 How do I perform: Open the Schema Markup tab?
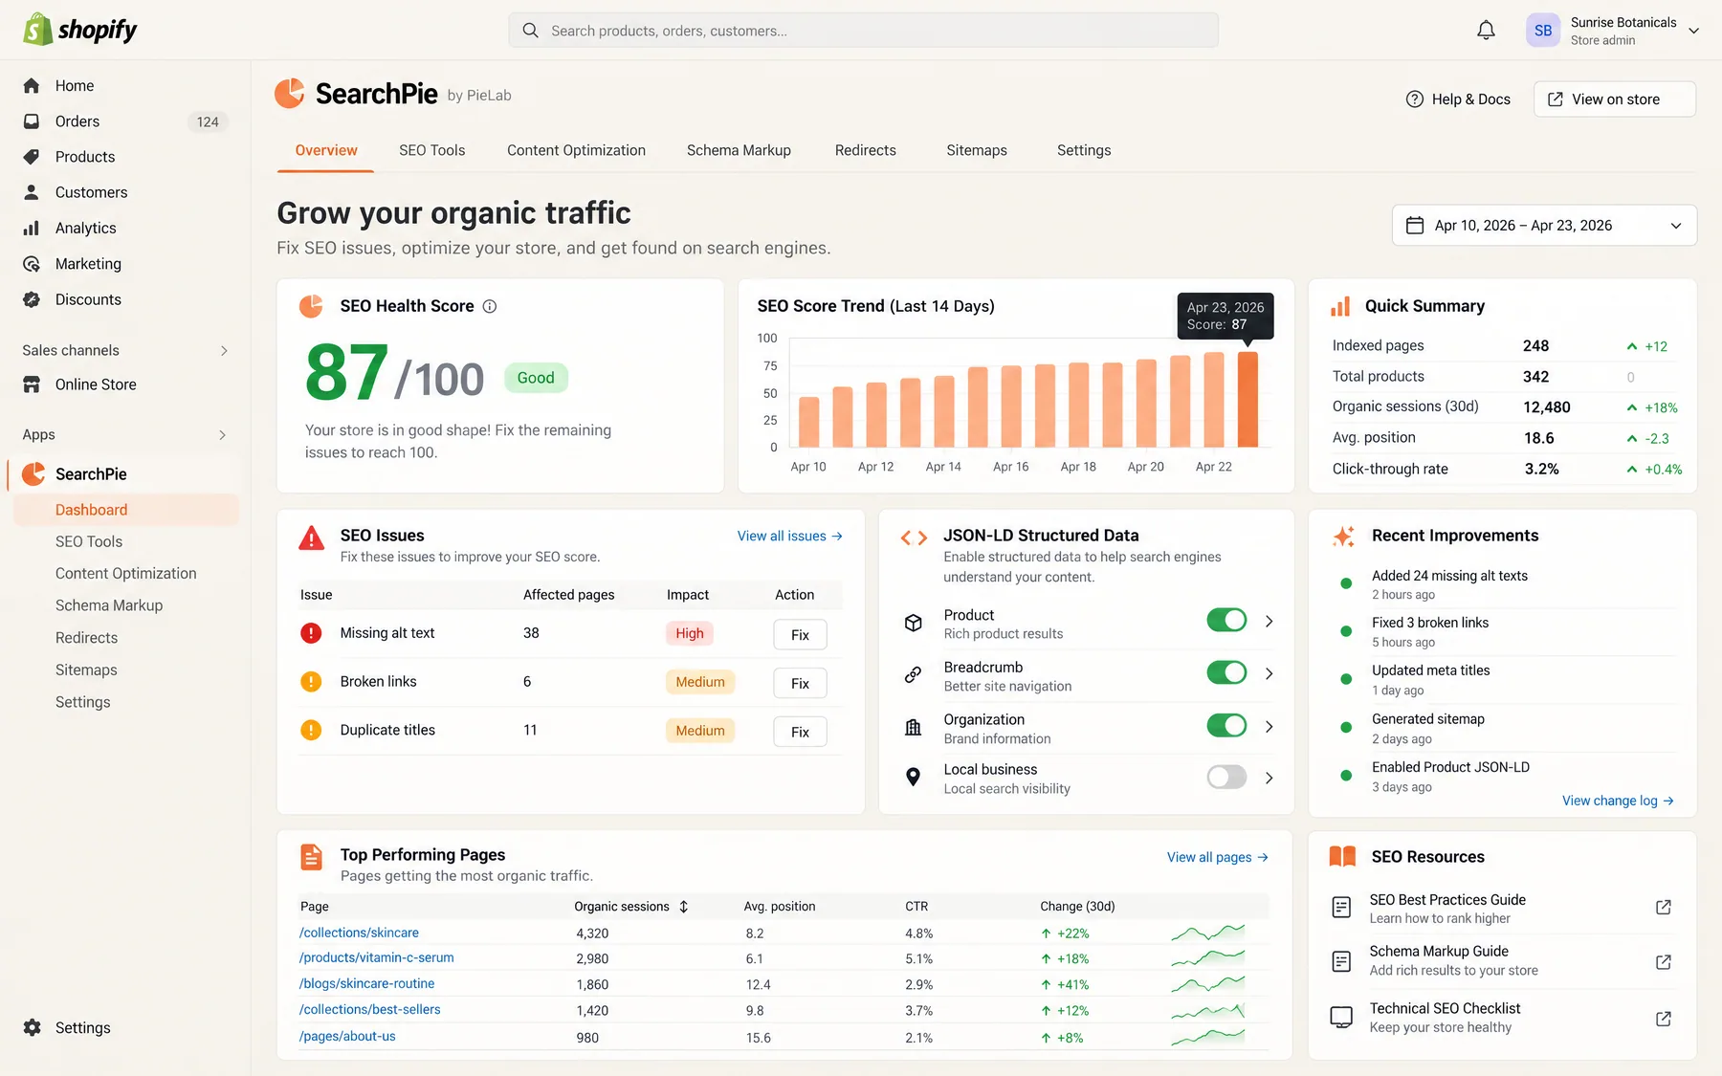tap(739, 150)
